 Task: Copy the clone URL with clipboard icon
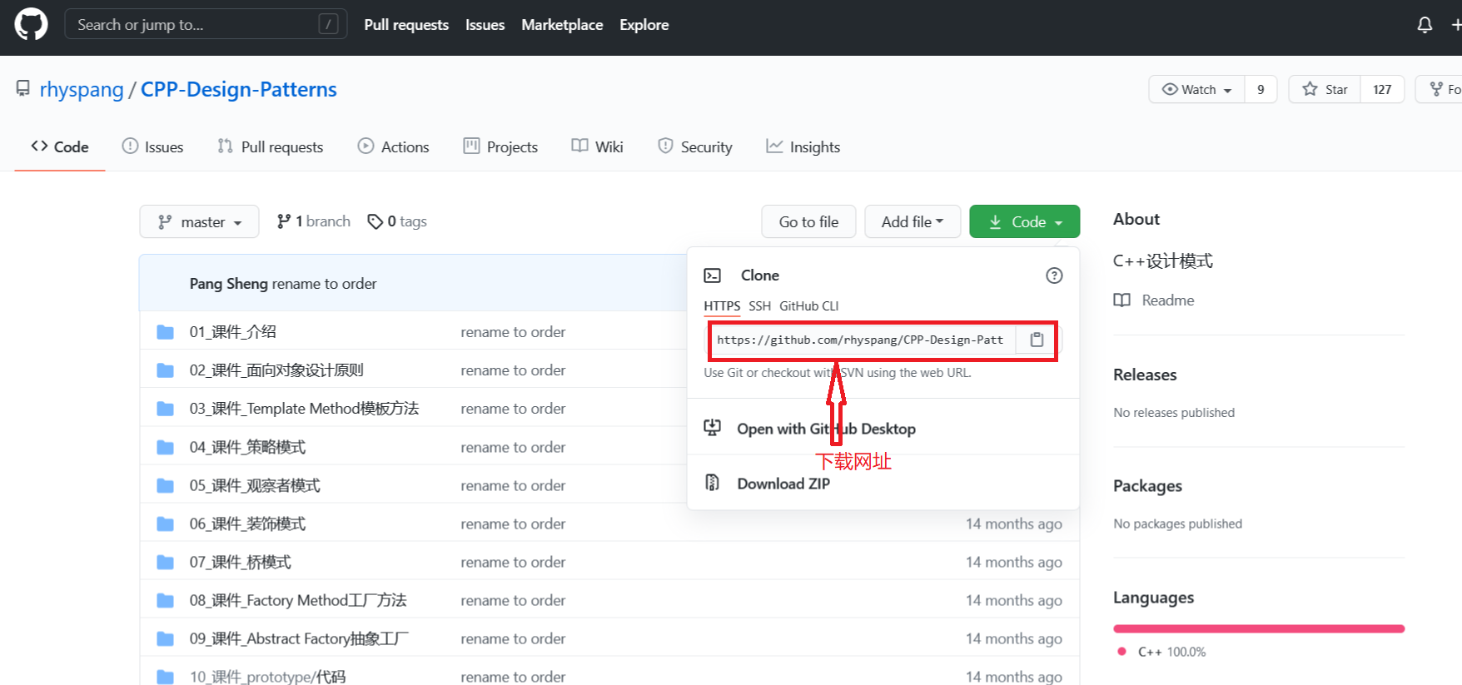[1037, 340]
